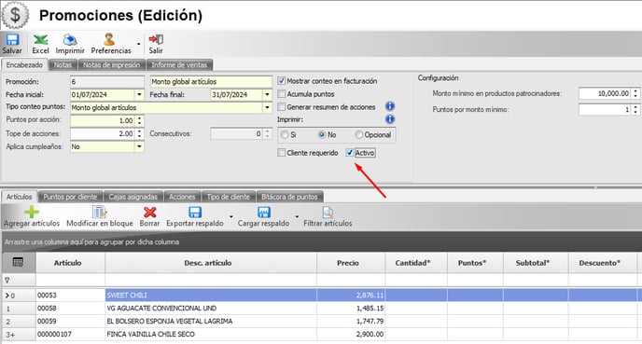The width and height of the screenshot is (642, 344).
Task: Select SWEET CHILI row
Action: 319,295
